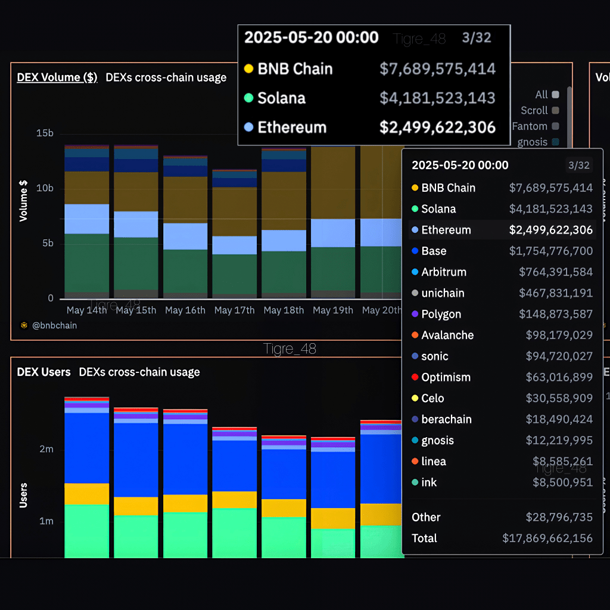
Task: Click the red Optimism dot in tooltip
Action: pyautogui.click(x=415, y=378)
